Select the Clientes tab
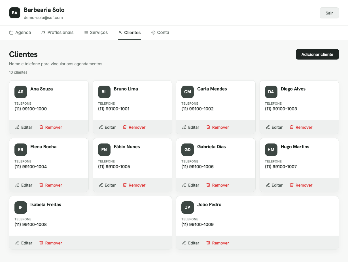The image size is (348, 262). (130, 33)
